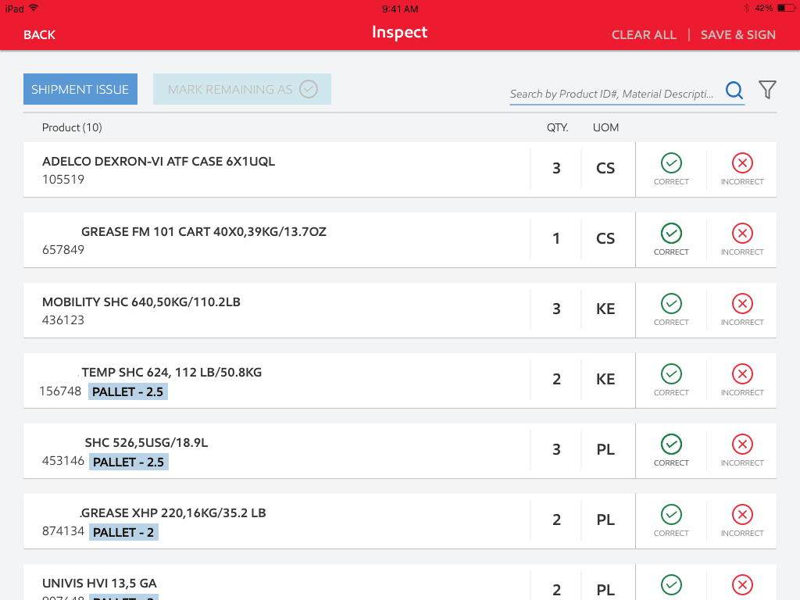Mark GREASE FM 101 CART as incorrect
This screenshot has height=600, width=800.
point(742,240)
